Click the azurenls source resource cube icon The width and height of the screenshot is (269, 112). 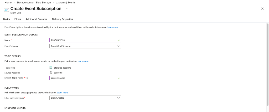[51, 73]
